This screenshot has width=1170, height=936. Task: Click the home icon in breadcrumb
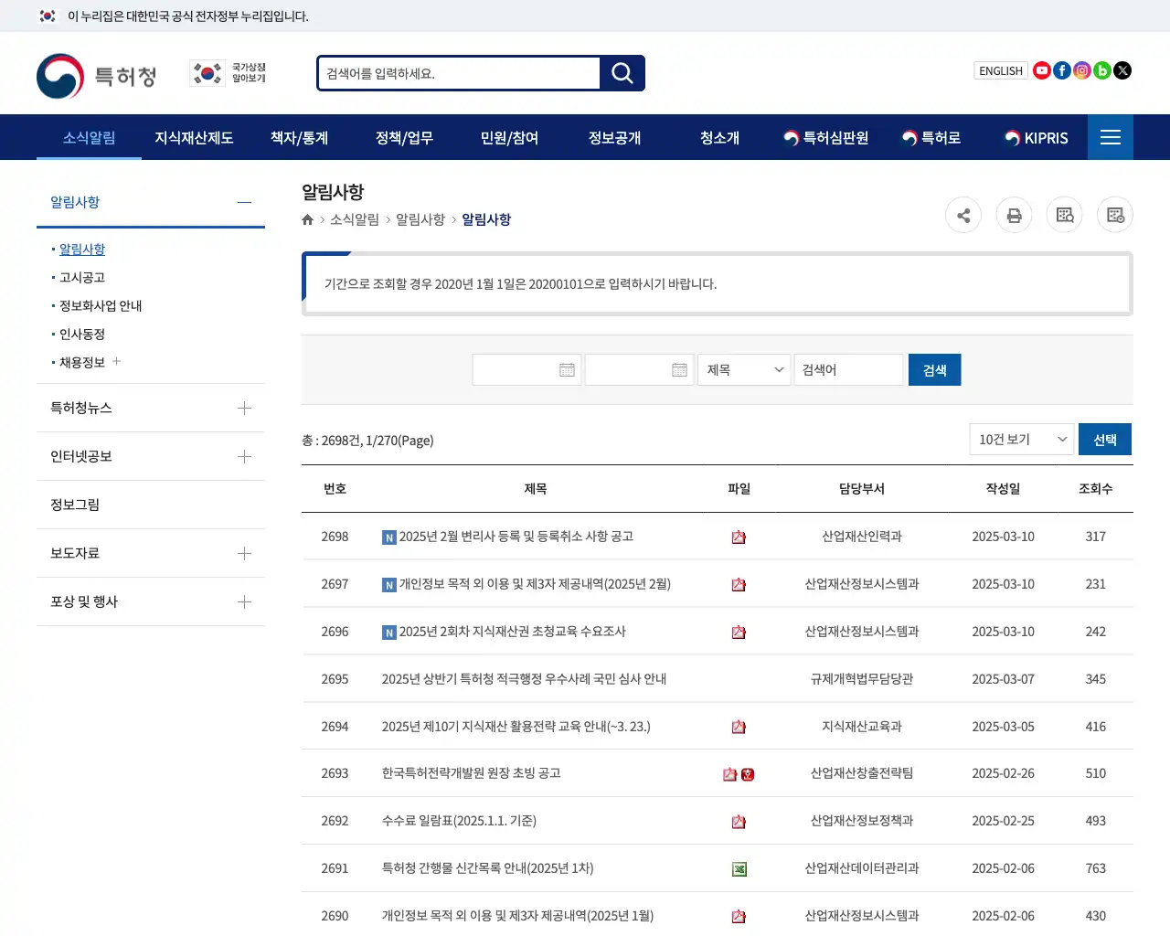308,219
